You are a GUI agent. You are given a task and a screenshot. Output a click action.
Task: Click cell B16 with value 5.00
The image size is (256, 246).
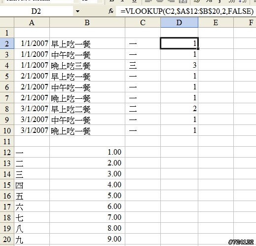tap(87, 196)
